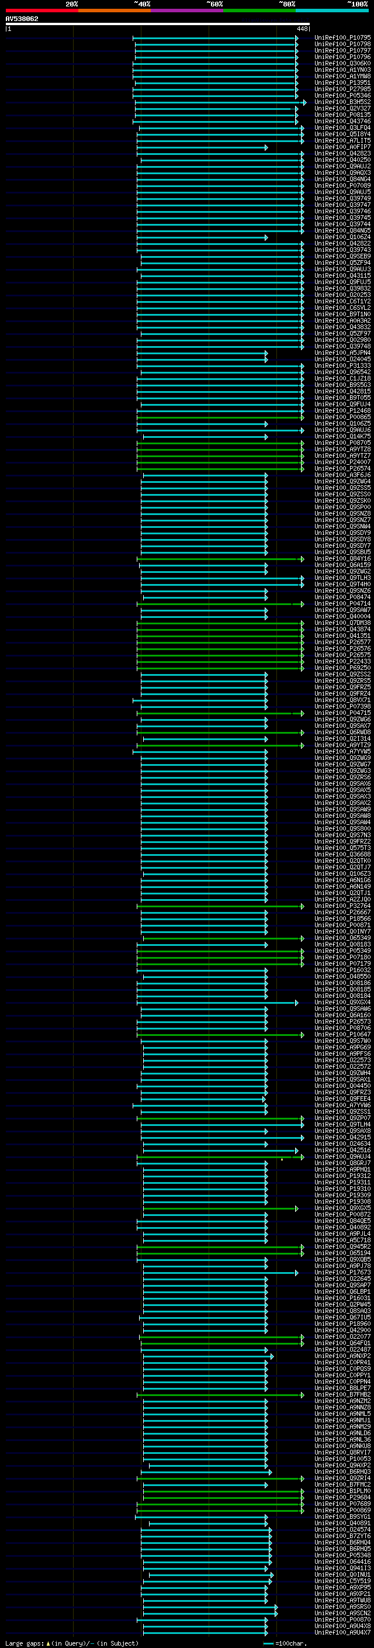Click the orange ~40% identity color segment

115,11
